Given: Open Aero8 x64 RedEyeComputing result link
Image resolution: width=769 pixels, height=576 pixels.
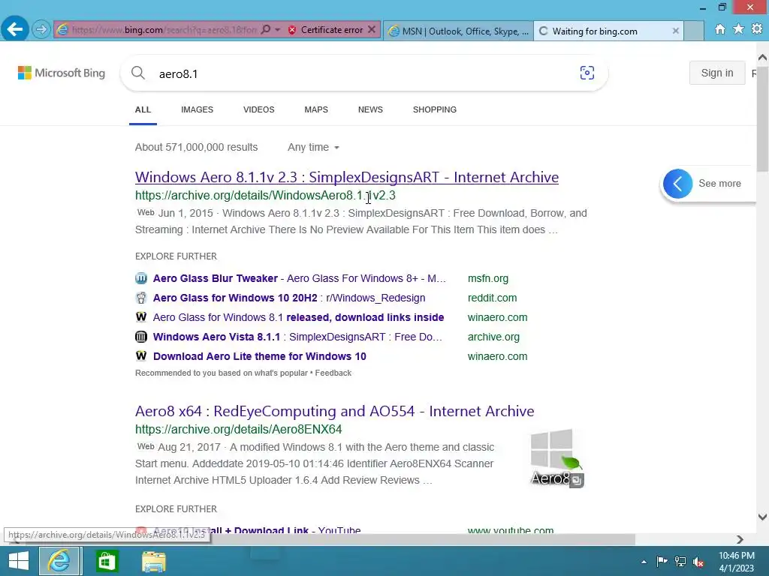Looking at the screenshot, I should 334,412.
